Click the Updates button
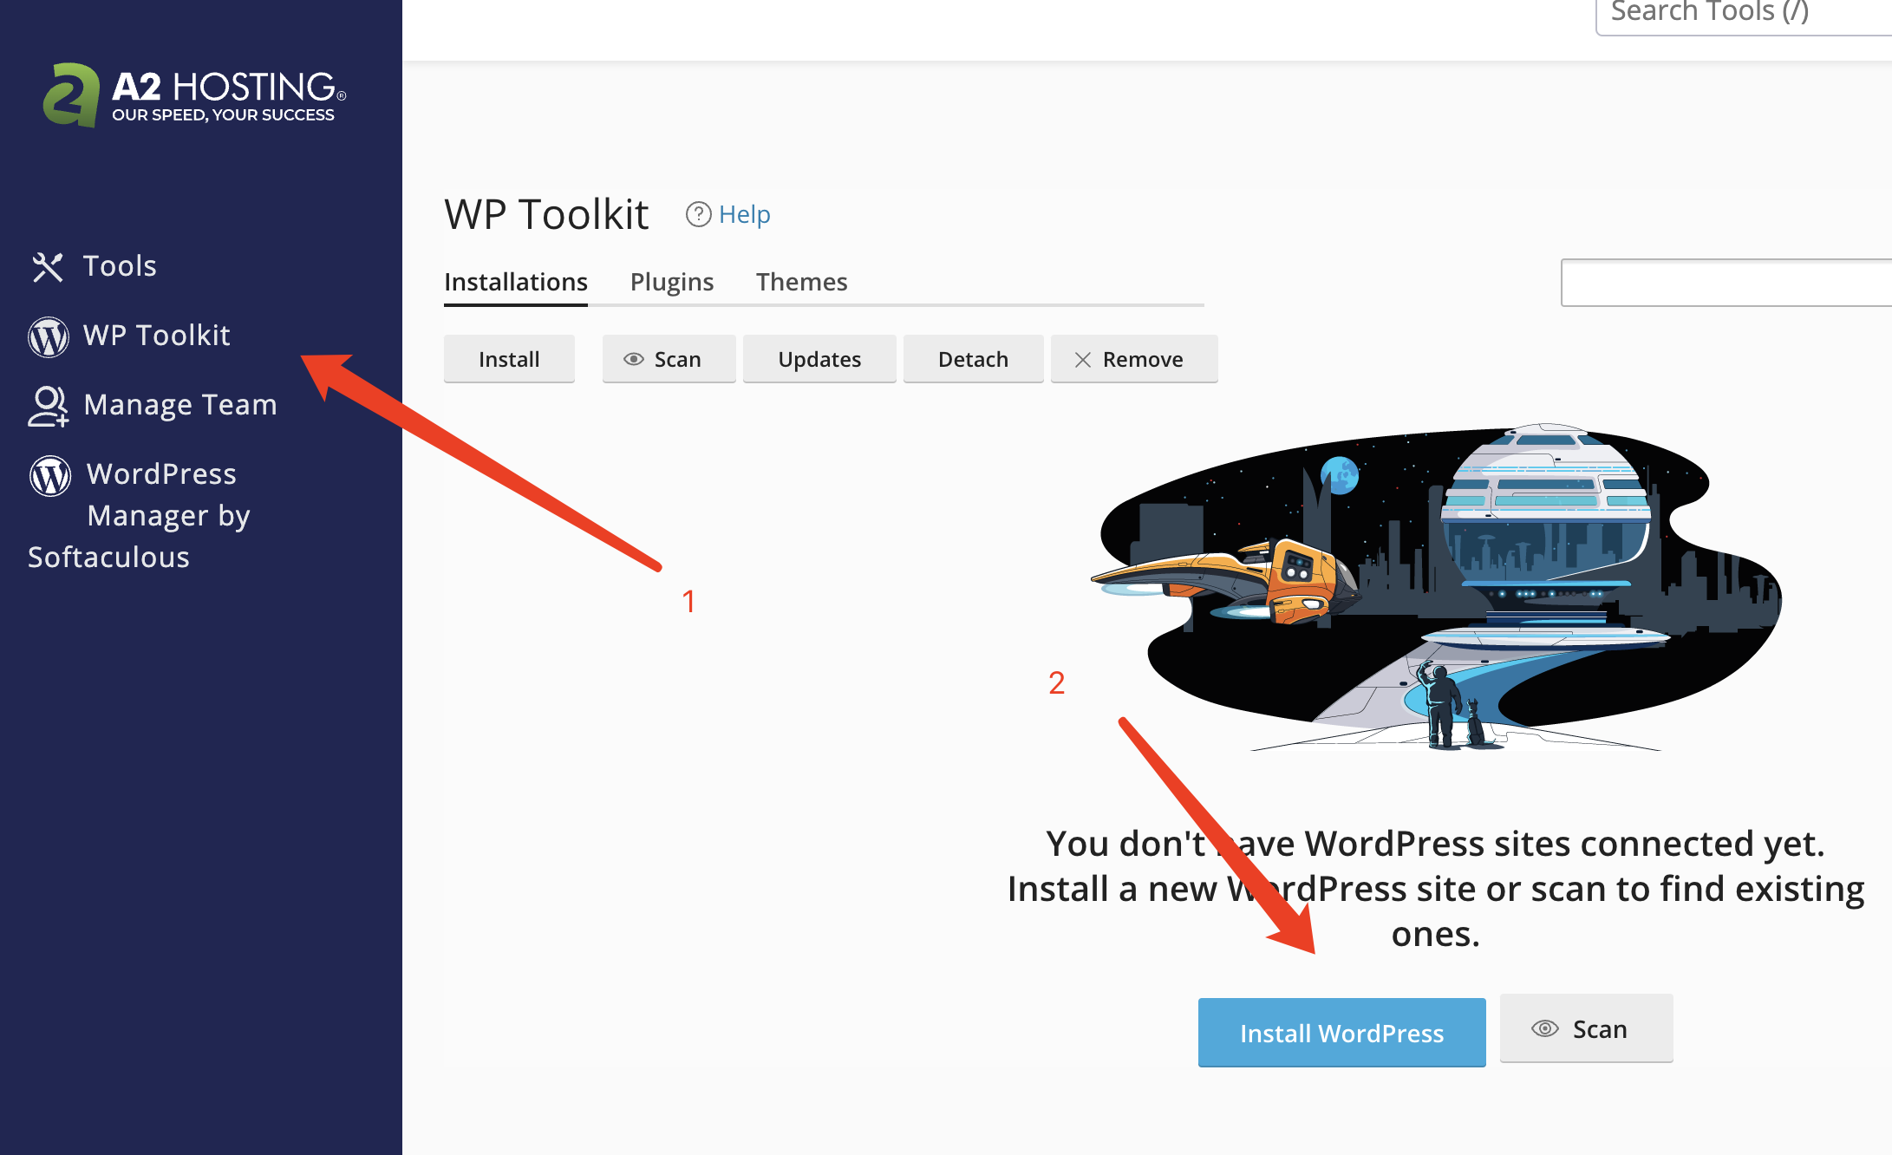Image resolution: width=1892 pixels, height=1155 pixels. click(819, 359)
